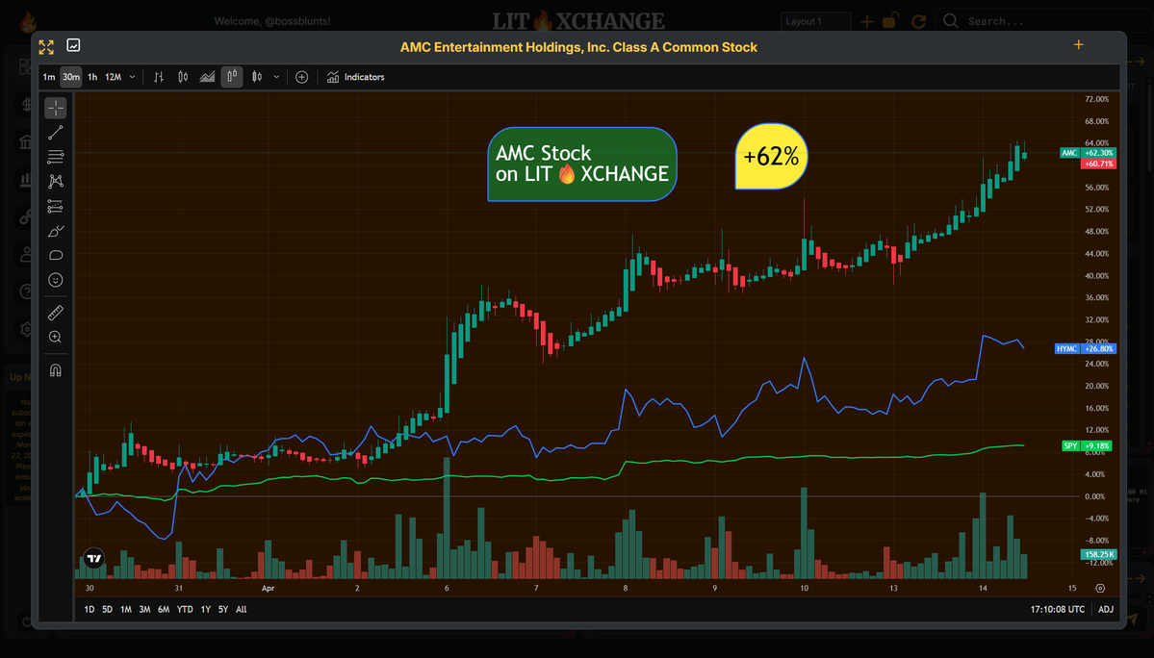Image resolution: width=1154 pixels, height=658 pixels.
Task: Click the TradingView logo on chart
Action: [x=94, y=559]
